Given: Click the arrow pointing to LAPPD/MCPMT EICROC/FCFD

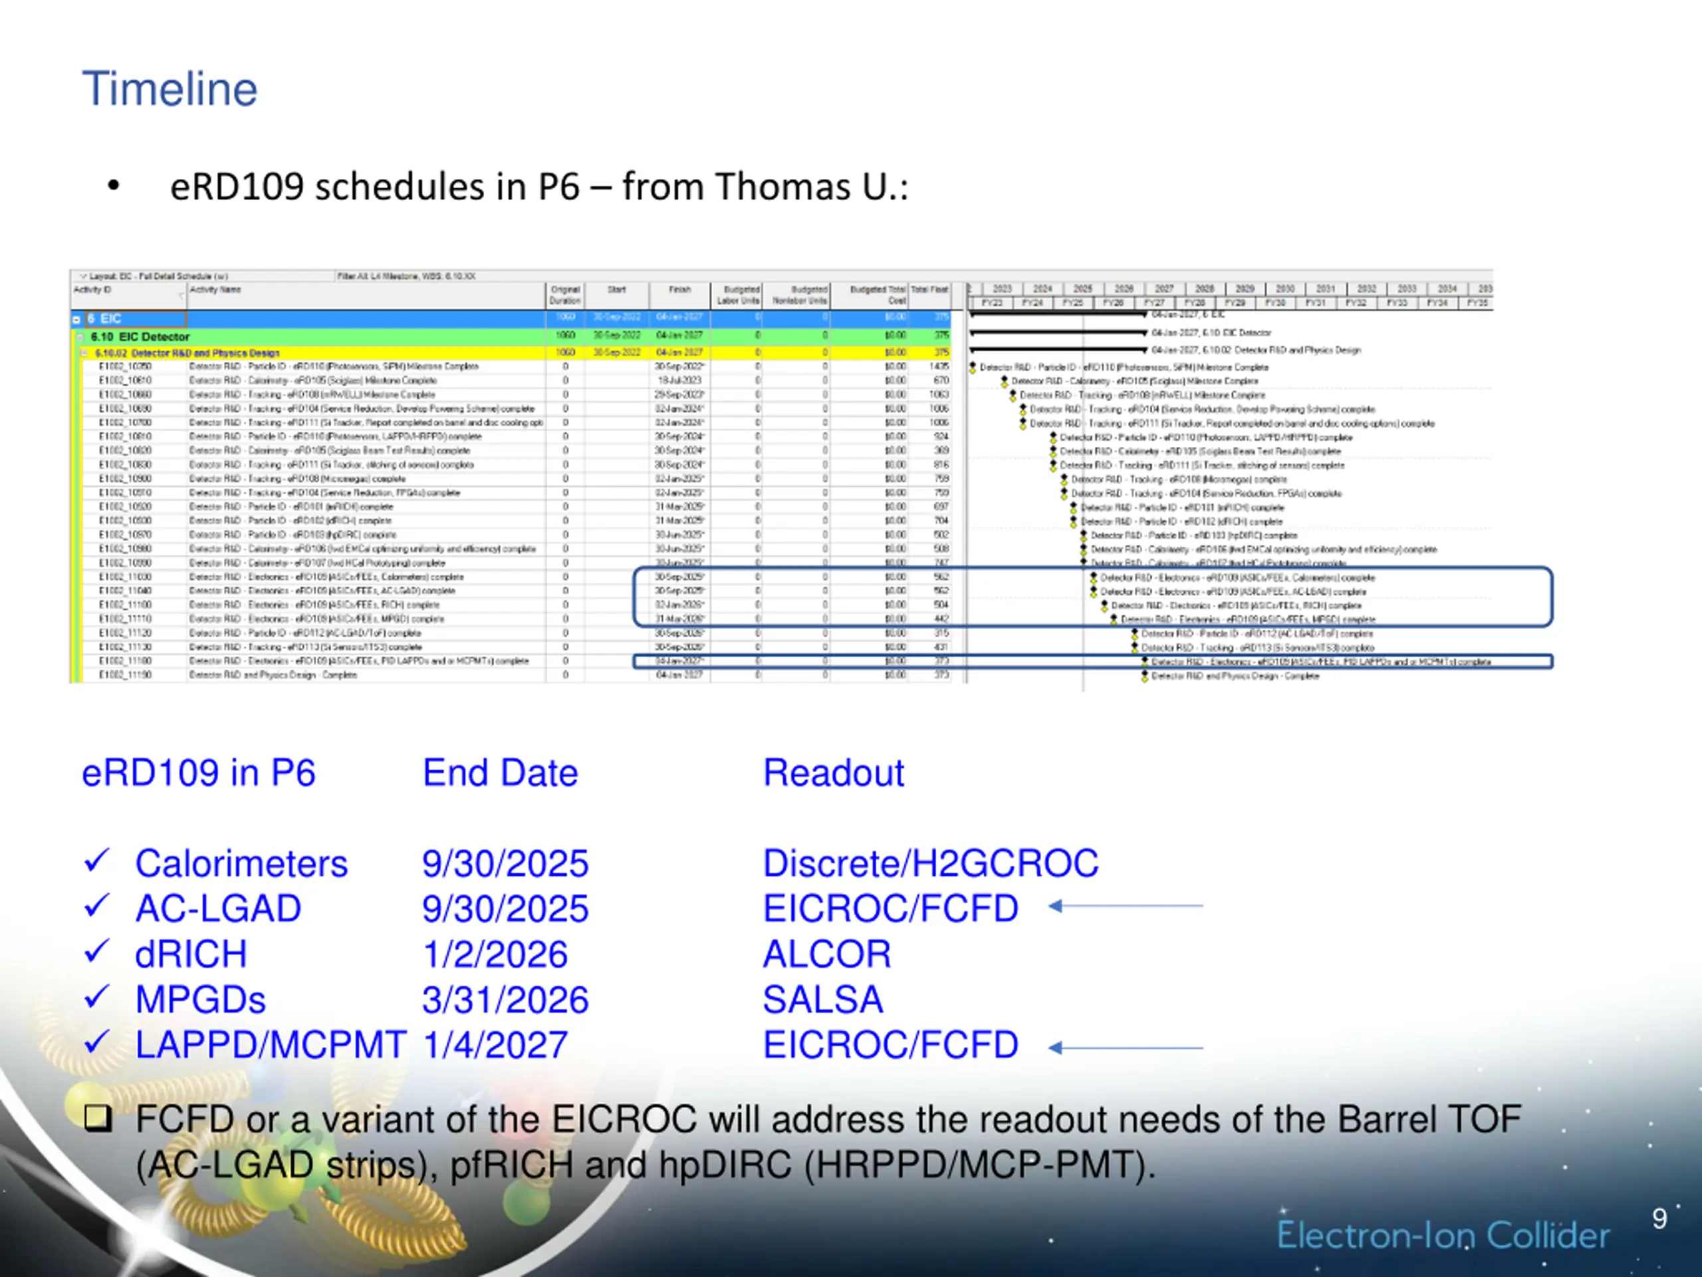Looking at the screenshot, I should tap(1126, 1048).
